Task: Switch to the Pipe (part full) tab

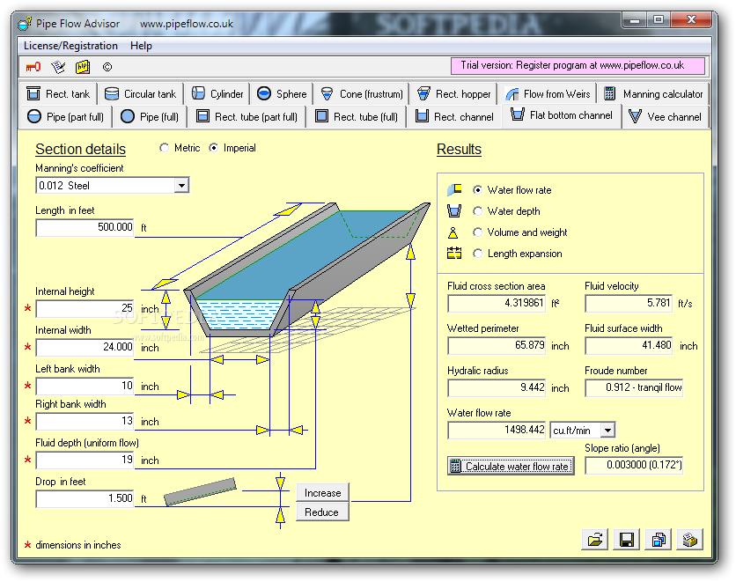Action: tap(66, 116)
